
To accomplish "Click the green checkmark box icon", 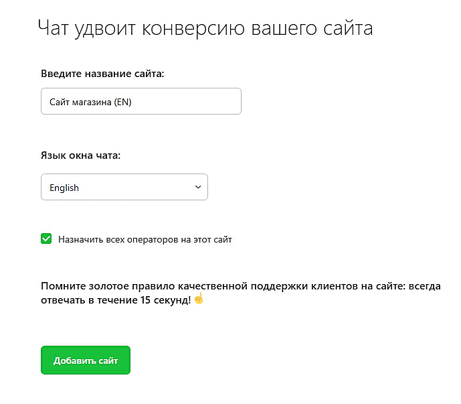I will pos(46,239).
